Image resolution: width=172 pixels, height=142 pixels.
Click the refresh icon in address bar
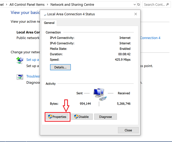click(138, 5)
